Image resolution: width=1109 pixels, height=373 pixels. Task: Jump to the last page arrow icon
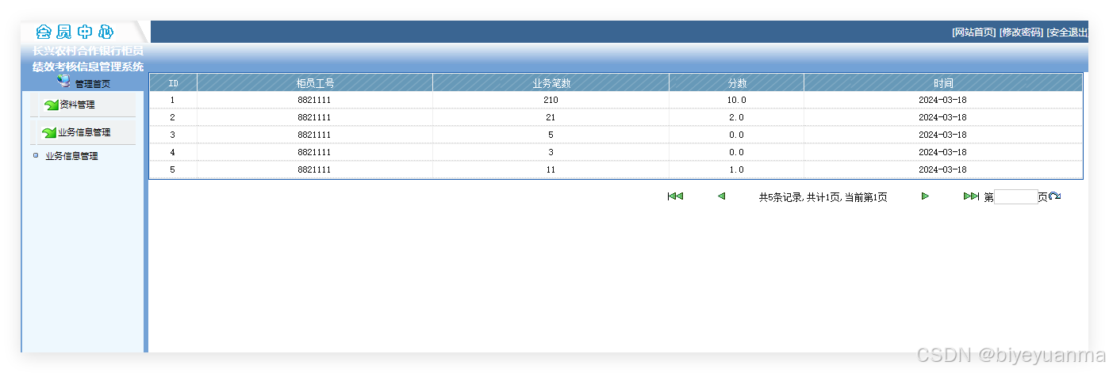click(x=971, y=196)
